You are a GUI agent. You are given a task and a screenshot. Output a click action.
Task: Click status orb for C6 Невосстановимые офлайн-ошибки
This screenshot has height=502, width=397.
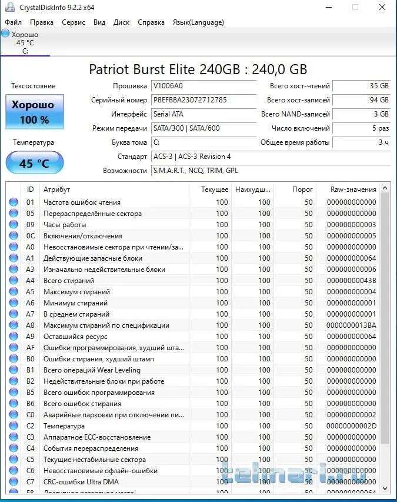pyautogui.click(x=14, y=471)
